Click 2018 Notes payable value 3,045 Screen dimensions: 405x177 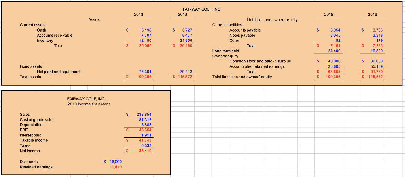(335, 35)
